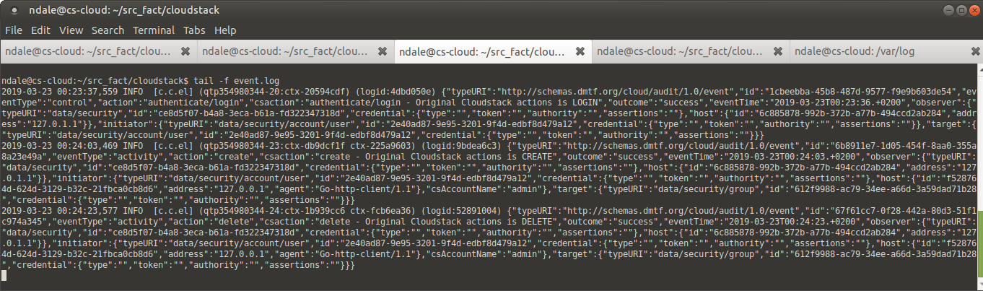
Task: Close the first terminal tab
Action: pos(185,52)
